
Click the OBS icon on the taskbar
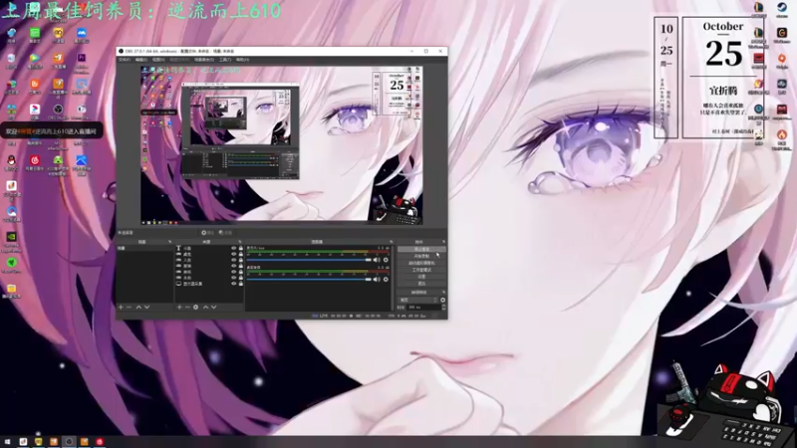pyautogui.click(x=69, y=442)
